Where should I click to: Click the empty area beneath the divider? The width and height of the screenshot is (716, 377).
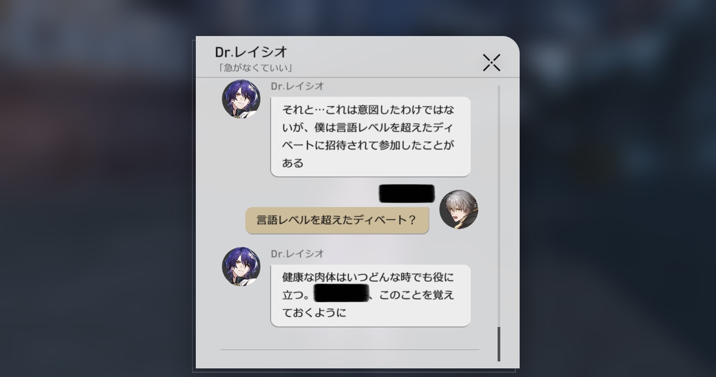pyautogui.click(x=350, y=359)
